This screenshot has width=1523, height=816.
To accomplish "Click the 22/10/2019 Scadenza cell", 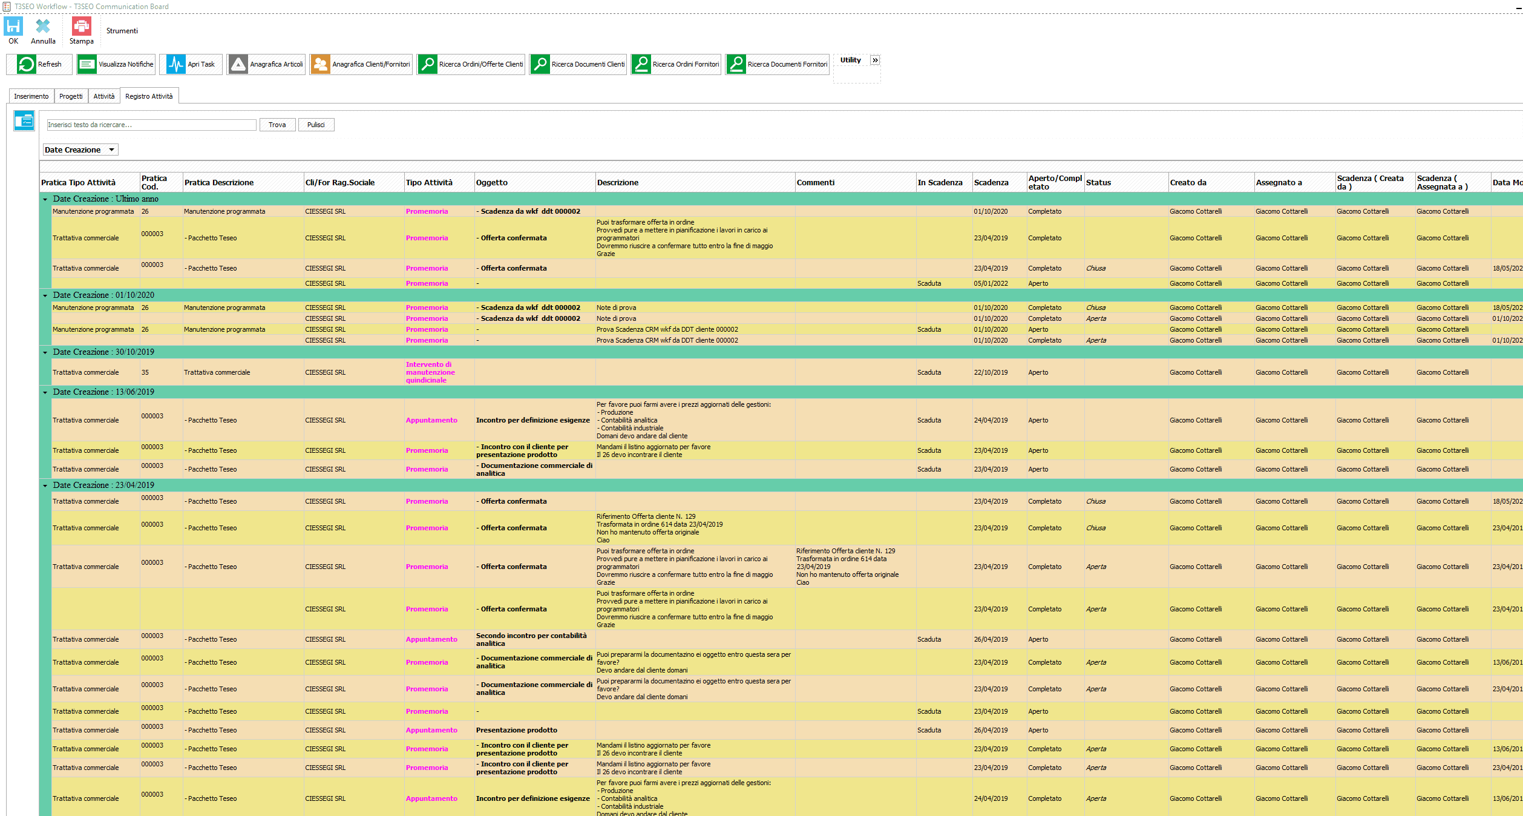I will tap(999, 372).
